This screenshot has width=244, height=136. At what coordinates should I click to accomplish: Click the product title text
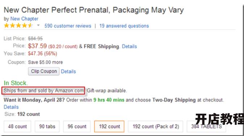[x=94, y=10]
